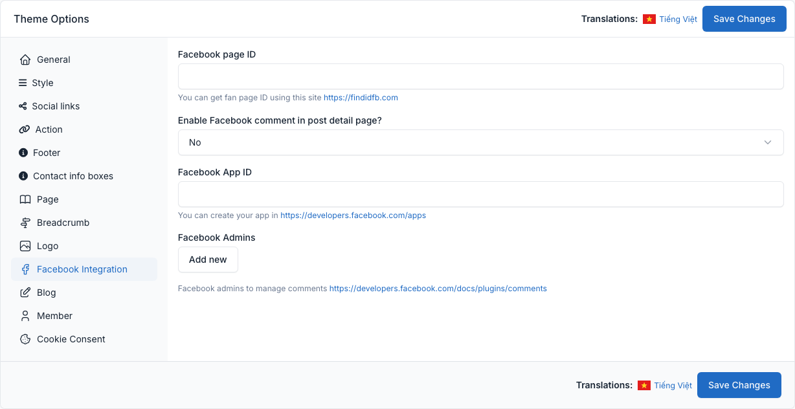Viewport: 795px width, 409px height.
Task: Click the info icon for Contact info boxes
Action: click(23, 176)
